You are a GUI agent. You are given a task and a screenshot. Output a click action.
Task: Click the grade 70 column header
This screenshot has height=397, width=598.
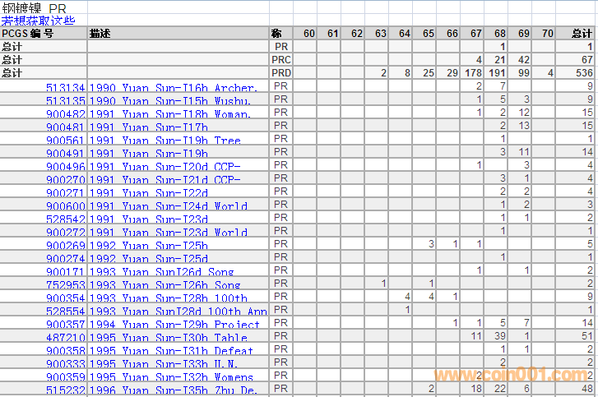tap(548, 34)
